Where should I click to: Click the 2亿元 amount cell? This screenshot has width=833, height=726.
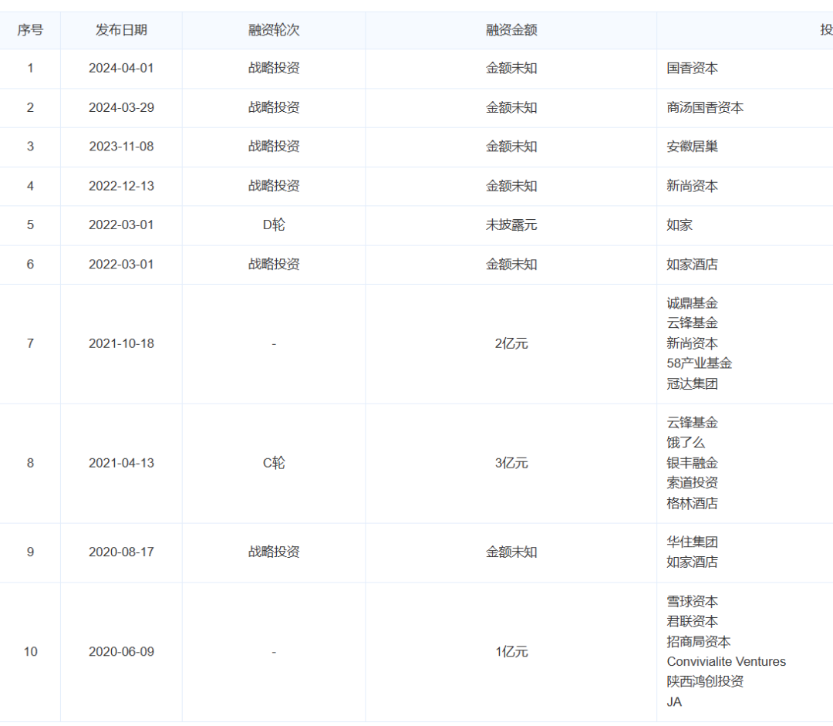[511, 344]
